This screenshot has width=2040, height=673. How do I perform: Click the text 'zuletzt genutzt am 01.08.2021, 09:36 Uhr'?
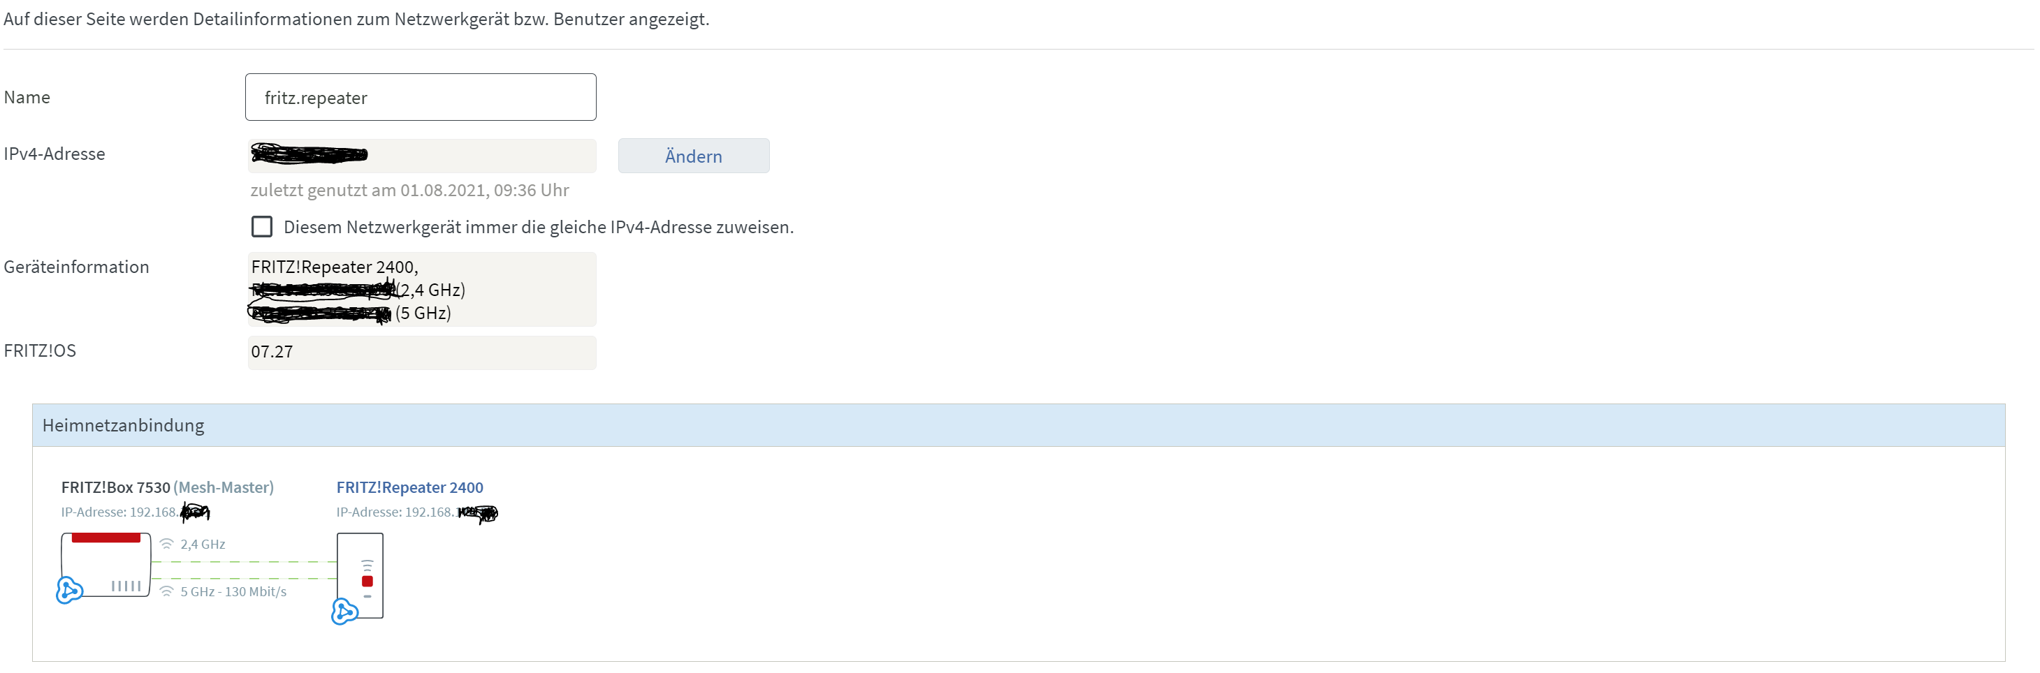pos(409,191)
